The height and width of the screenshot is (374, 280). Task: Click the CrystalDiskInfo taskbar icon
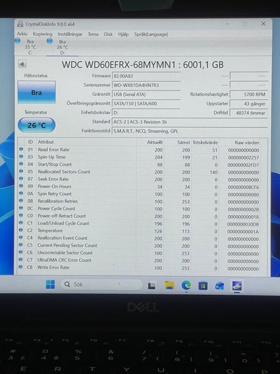tap(236, 285)
